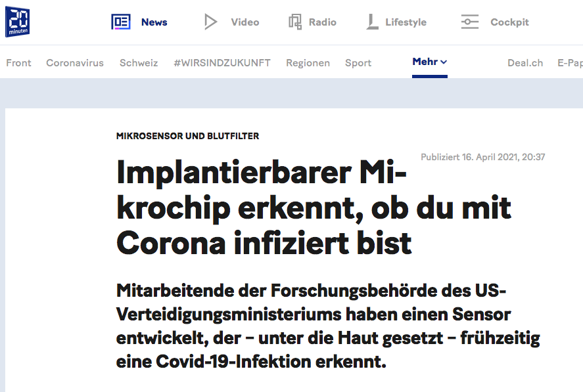This screenshot has height=392, width=583.
Task: Open the Front tab
Action: click(18, 63)
